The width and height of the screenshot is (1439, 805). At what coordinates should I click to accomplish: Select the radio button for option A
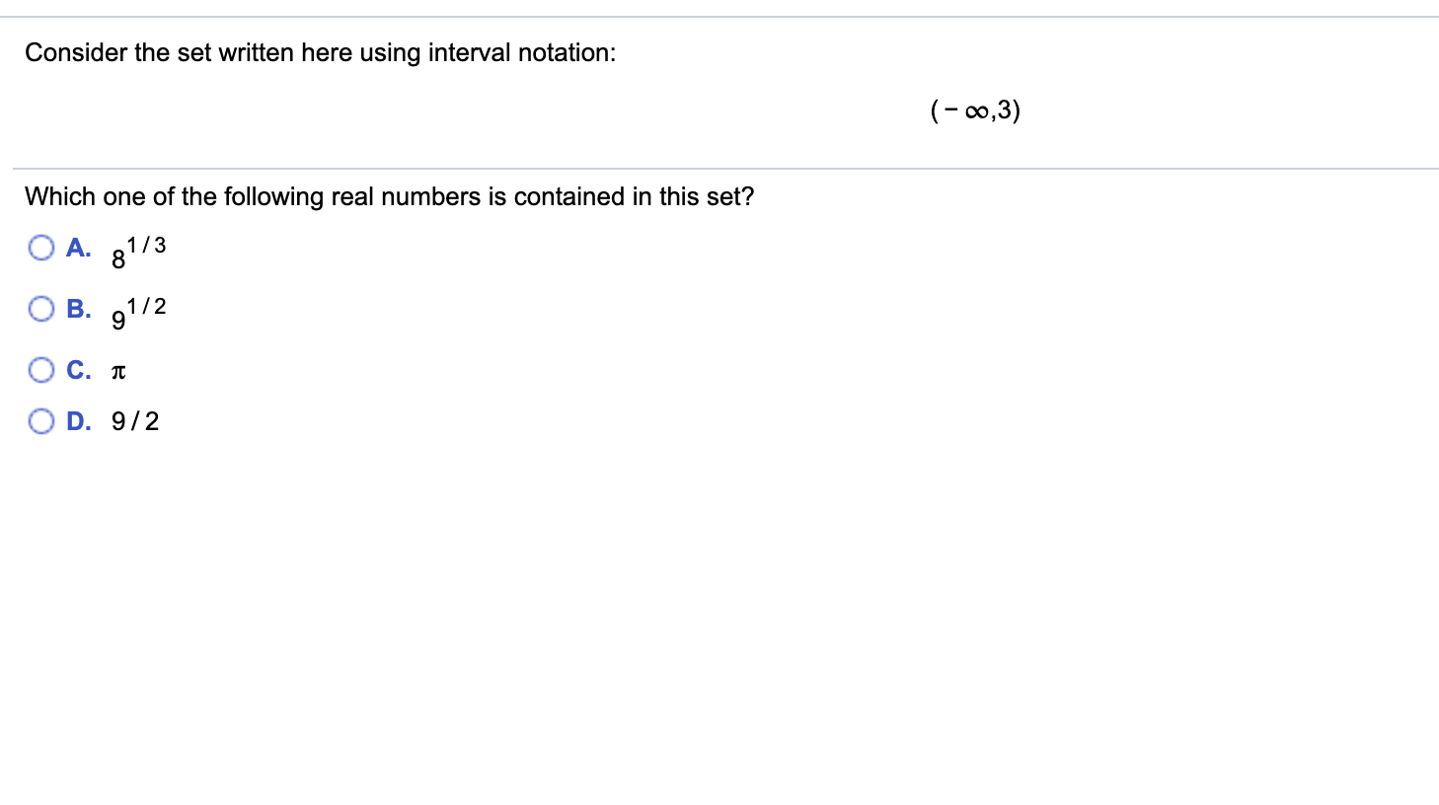coord(41,248)
